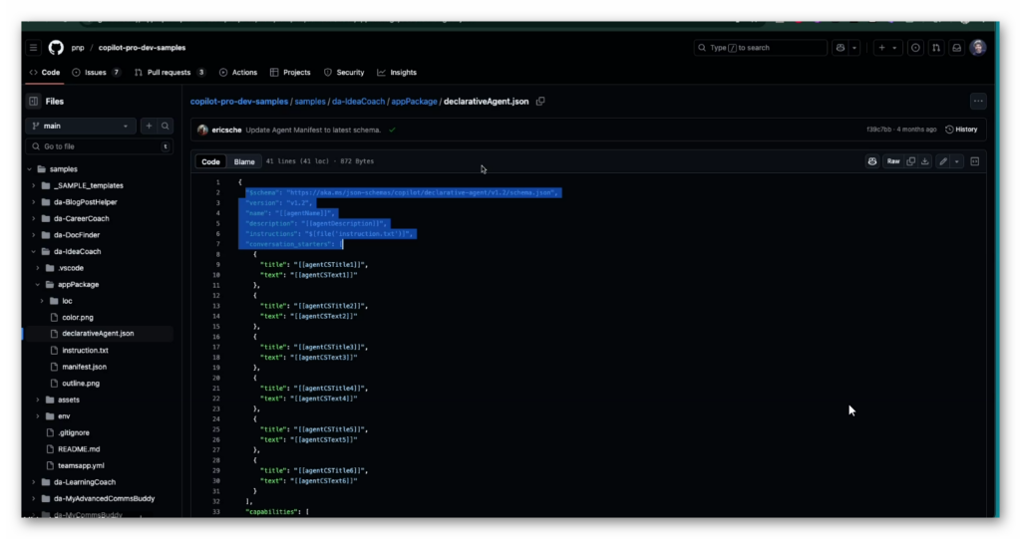
Task: Open teamsapp.yml in file tree
Action: point(81,465)
